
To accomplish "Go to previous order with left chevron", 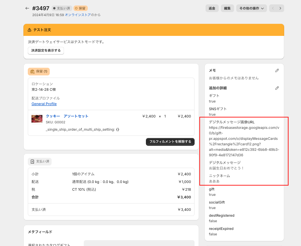I will 273,8.
